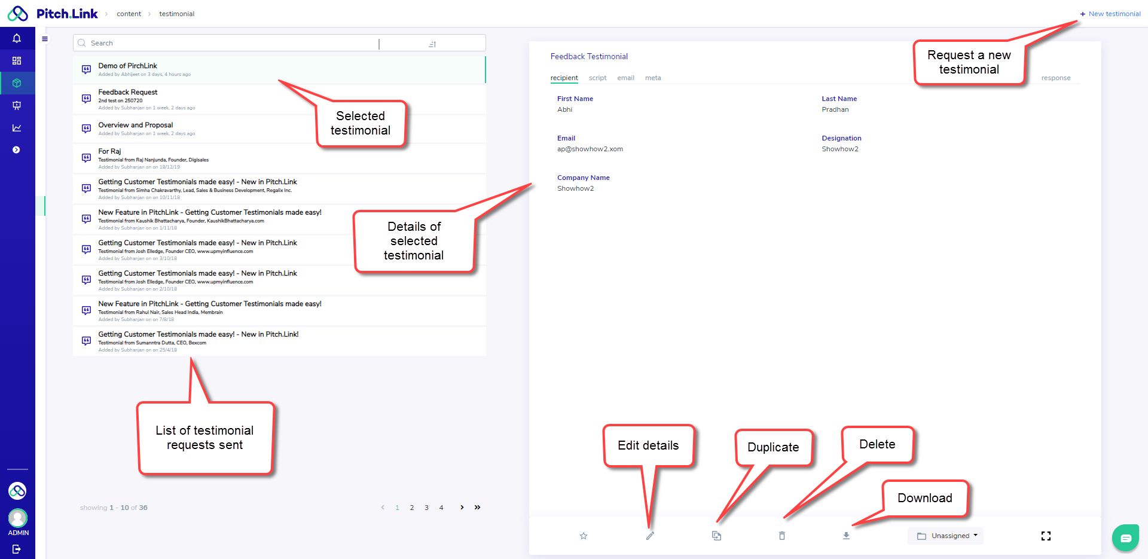
Task: Open the chat support widget
Action: [1125, 538]
